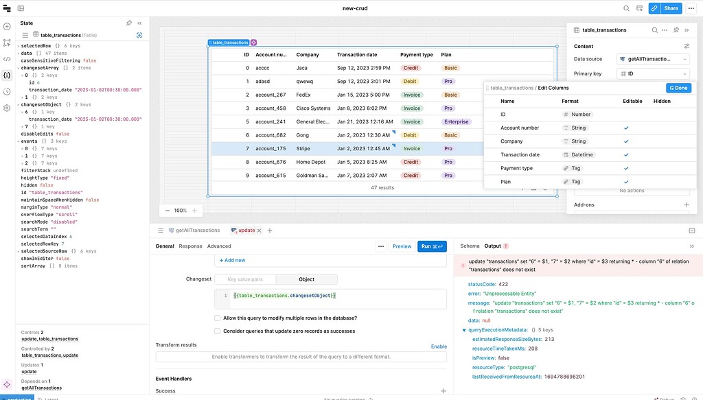The height and width of the screenshot is (400, 703).
Task: Collapse queryExecutionMetadata in the output
Action: (464, 330)
